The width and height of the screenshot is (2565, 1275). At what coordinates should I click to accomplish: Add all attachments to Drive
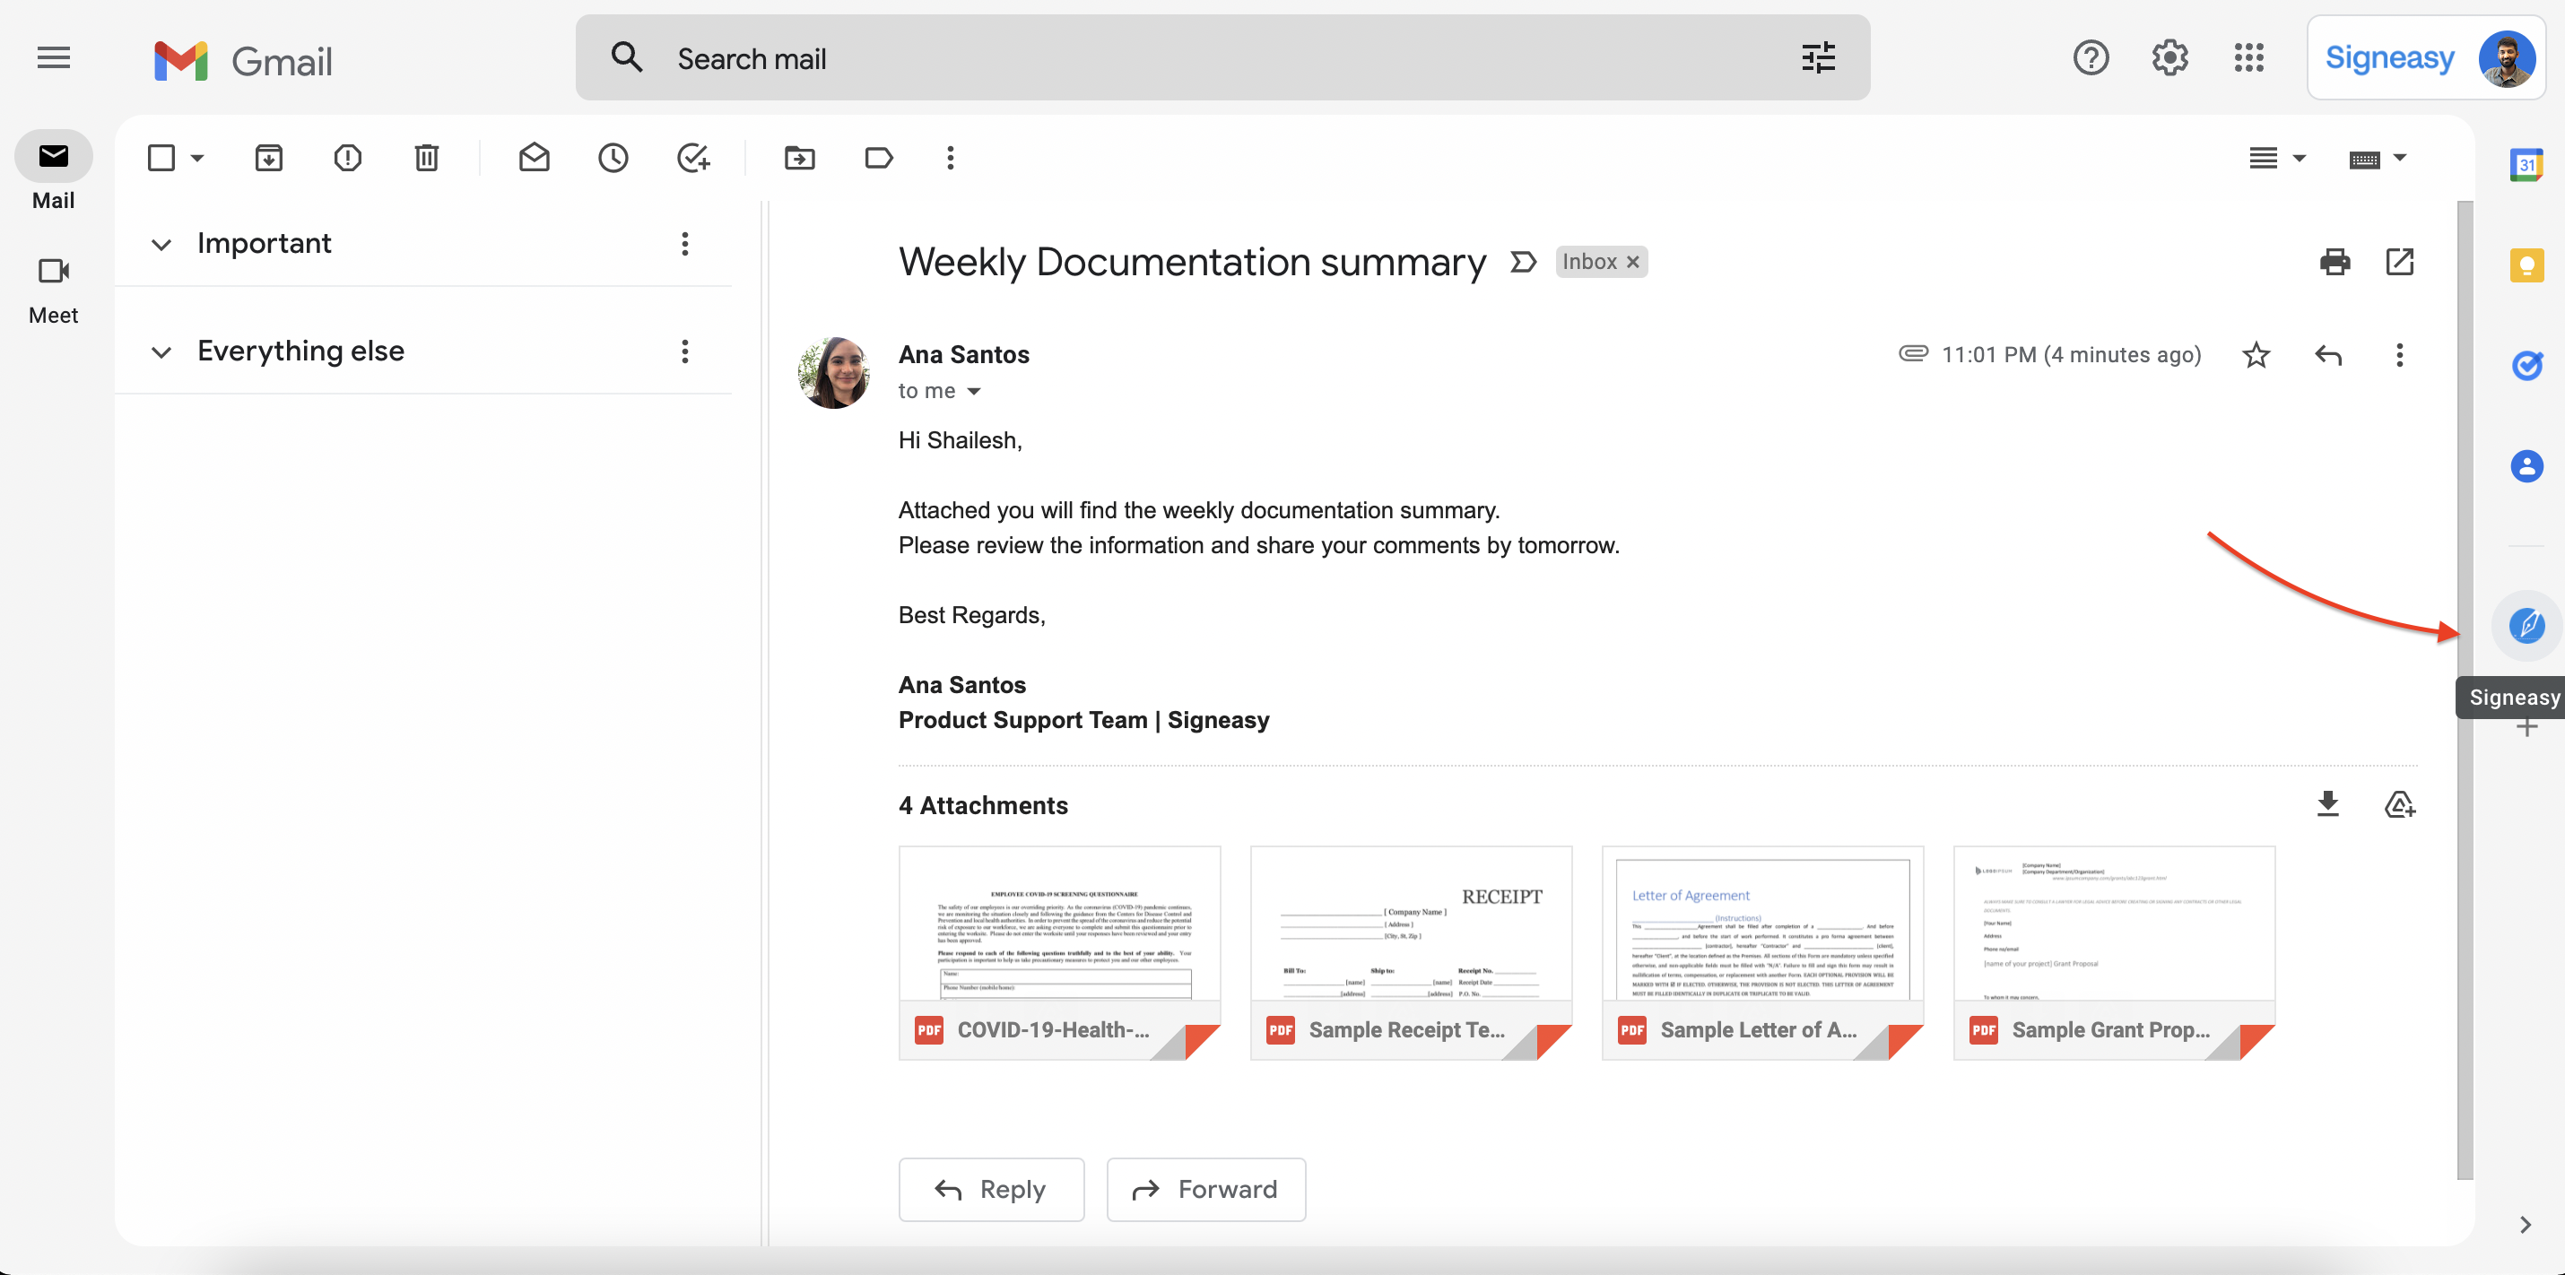[2400, 804]
